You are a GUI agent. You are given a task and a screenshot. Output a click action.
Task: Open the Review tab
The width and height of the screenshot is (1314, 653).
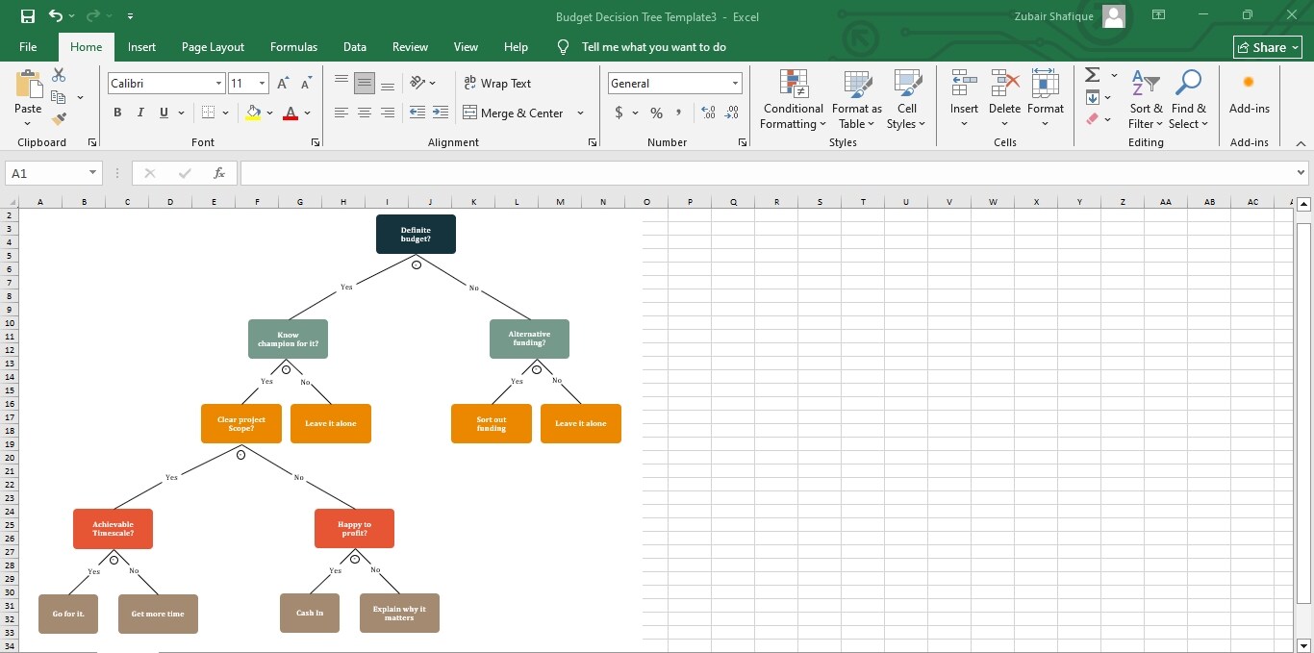point(410,46)
